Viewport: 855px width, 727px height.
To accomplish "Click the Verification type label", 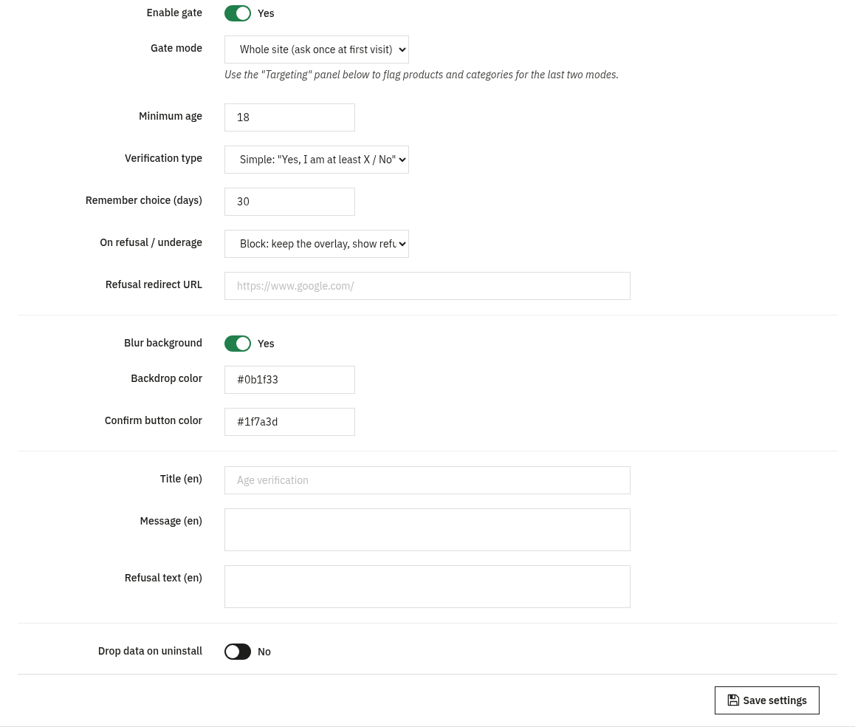I will pyautogui.click(x=163, y=158).
